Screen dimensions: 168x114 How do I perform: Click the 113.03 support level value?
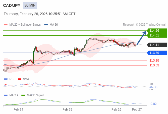click(x=154, y=65)
